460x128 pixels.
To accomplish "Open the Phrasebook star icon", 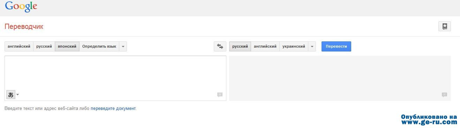I will [445, 26].
